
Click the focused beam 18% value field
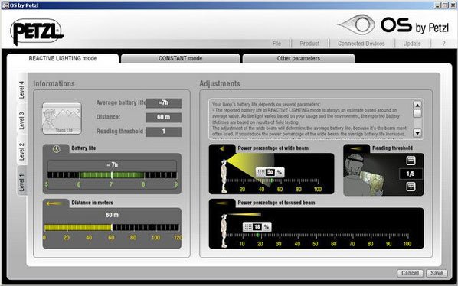click(257, 227)
